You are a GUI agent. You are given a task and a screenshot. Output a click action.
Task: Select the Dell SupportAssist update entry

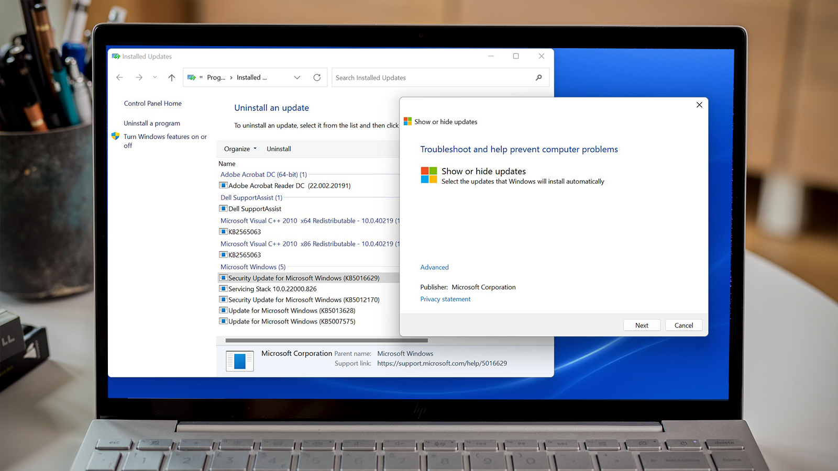(255, 209)
